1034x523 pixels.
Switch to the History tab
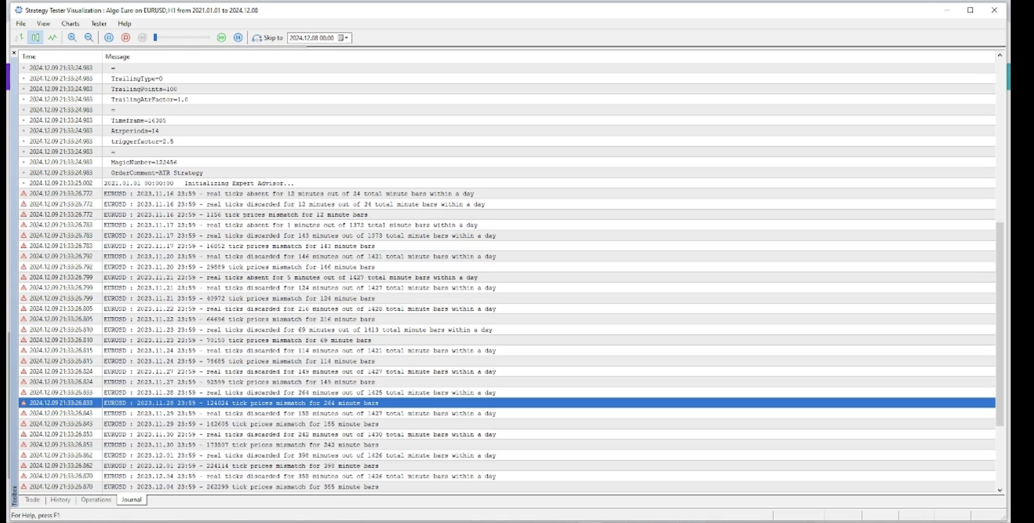(x=60, y=500)
